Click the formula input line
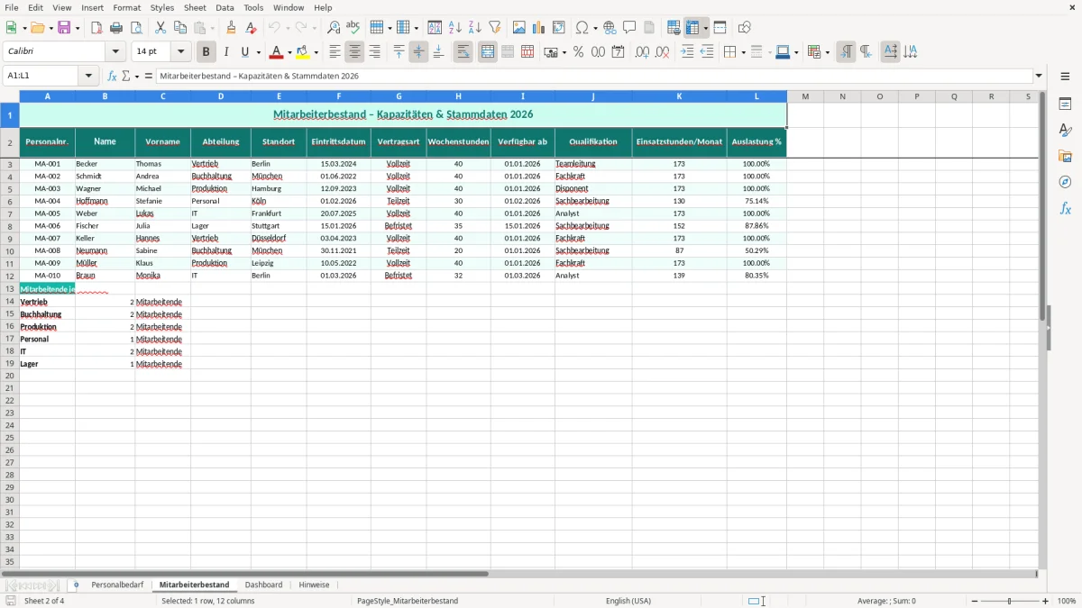 click(593, 77)
